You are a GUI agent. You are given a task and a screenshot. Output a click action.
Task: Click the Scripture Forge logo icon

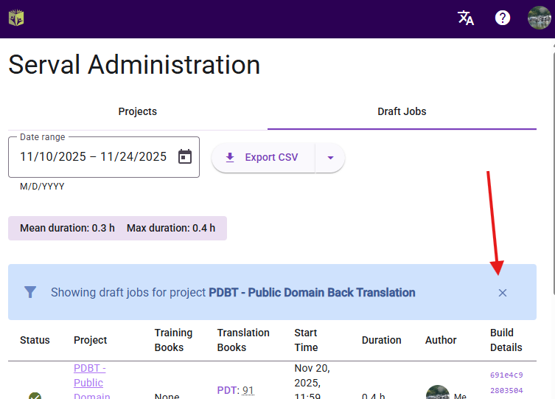point(16,18)
